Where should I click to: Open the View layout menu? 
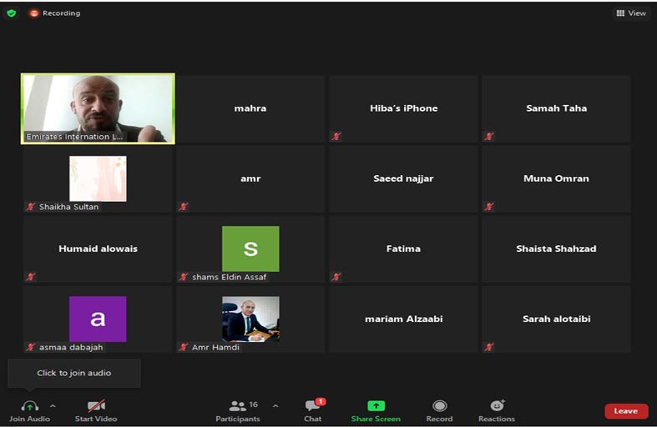click(631, 13)
